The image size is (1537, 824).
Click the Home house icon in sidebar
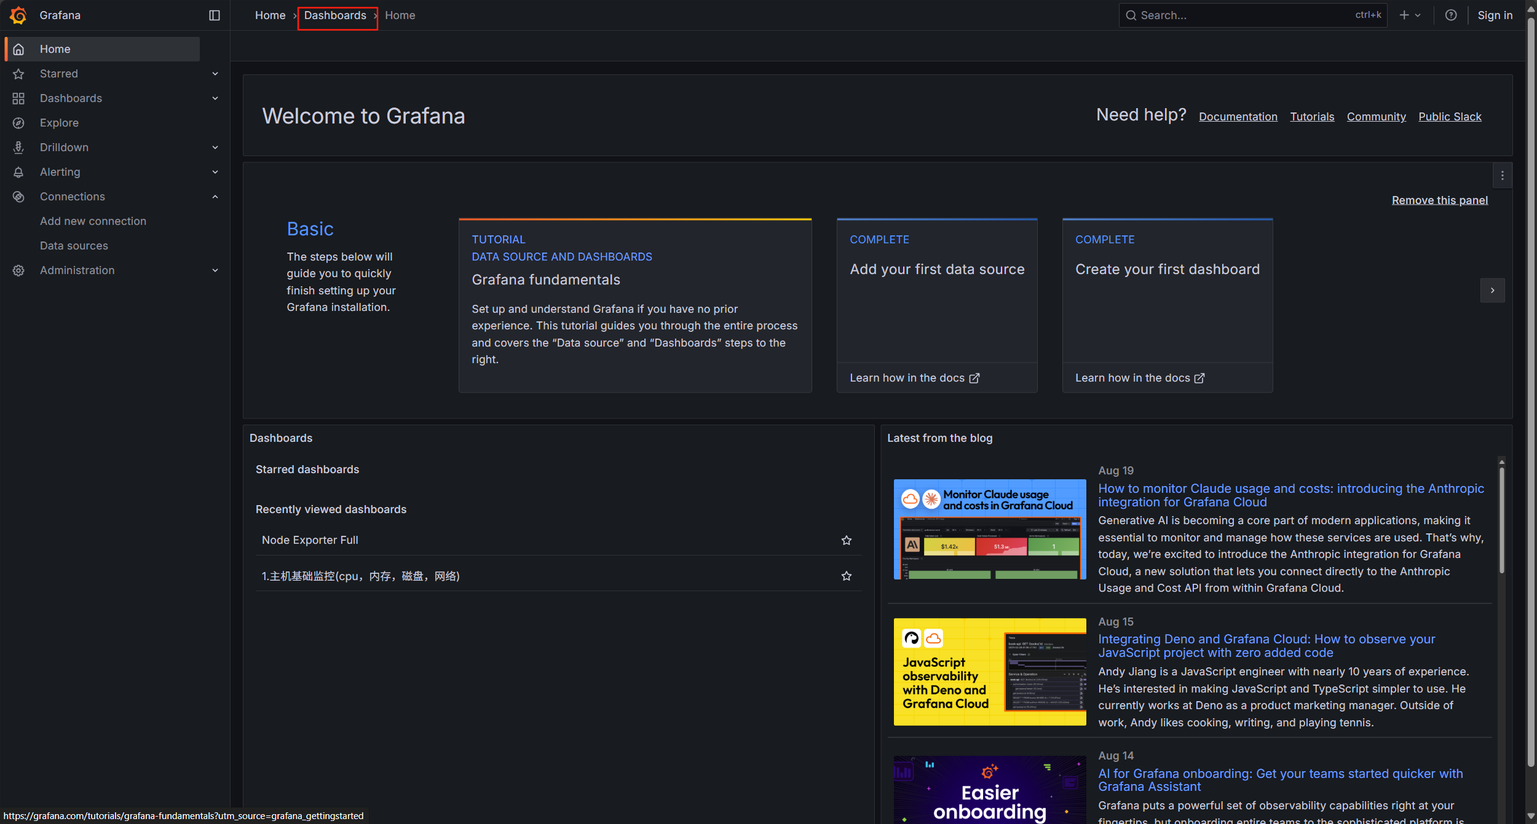[18, 49]
